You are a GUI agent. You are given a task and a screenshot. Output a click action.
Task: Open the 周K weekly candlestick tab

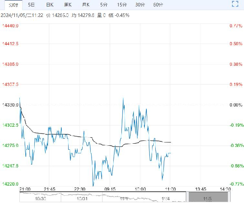68,5
